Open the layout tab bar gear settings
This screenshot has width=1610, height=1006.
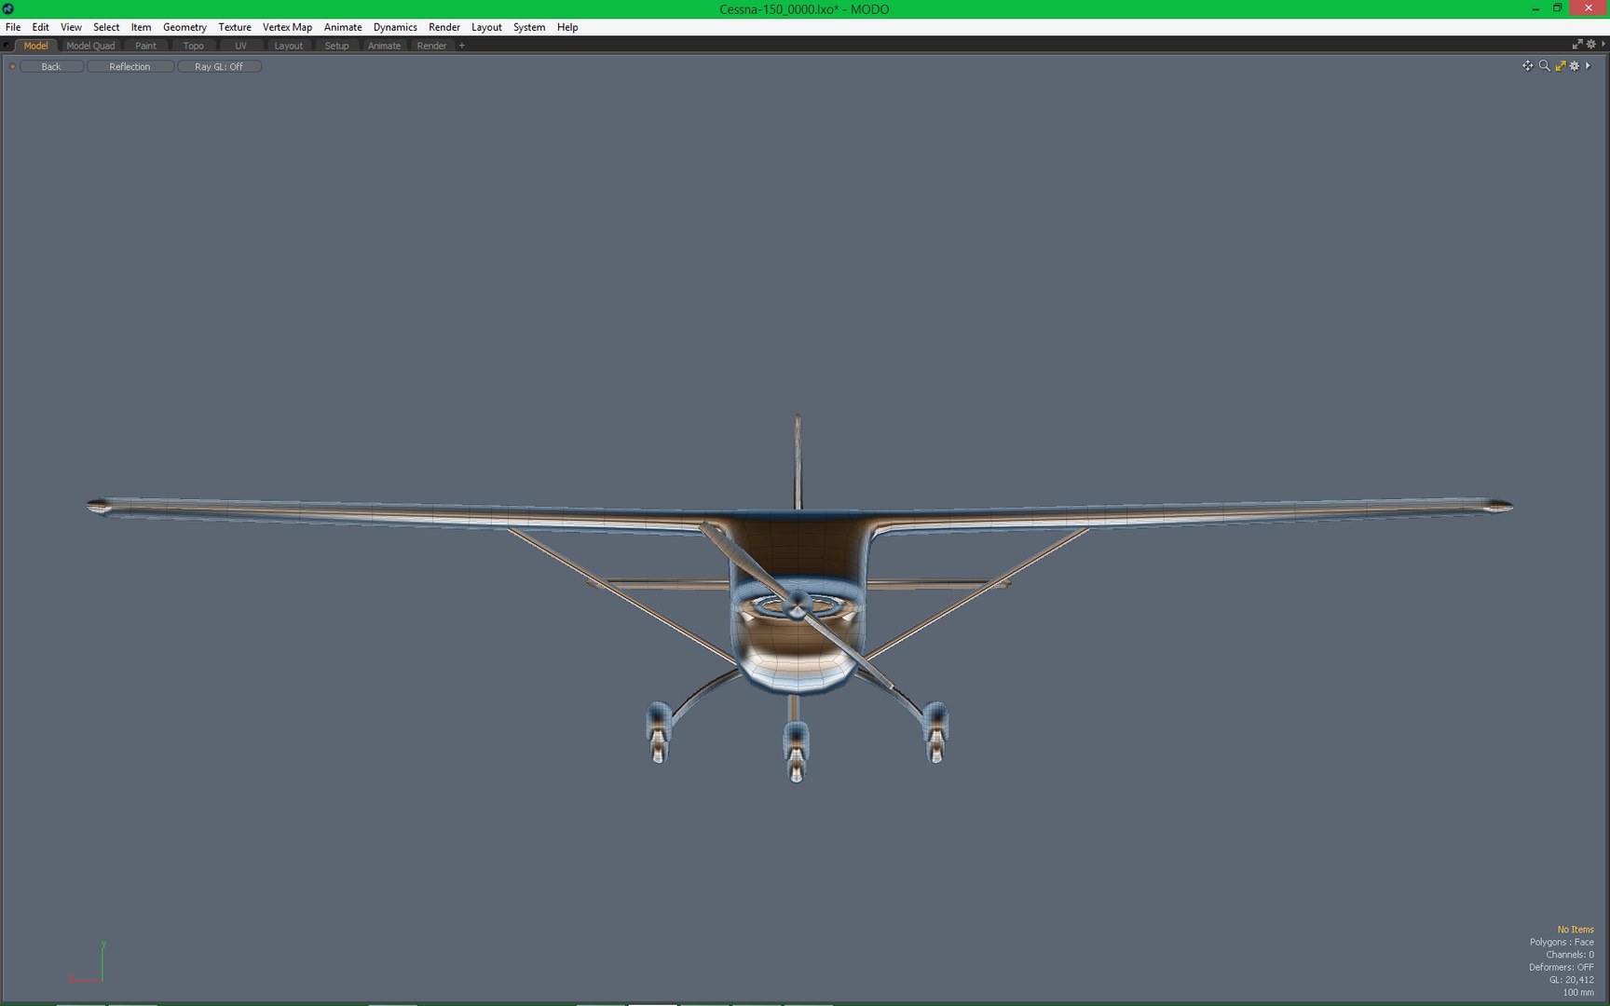1590,45
